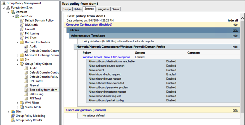This screenshot has width=245, height=125.
Task: Expand the Microsoft Exchange Security node
Action: click(18, 55)
